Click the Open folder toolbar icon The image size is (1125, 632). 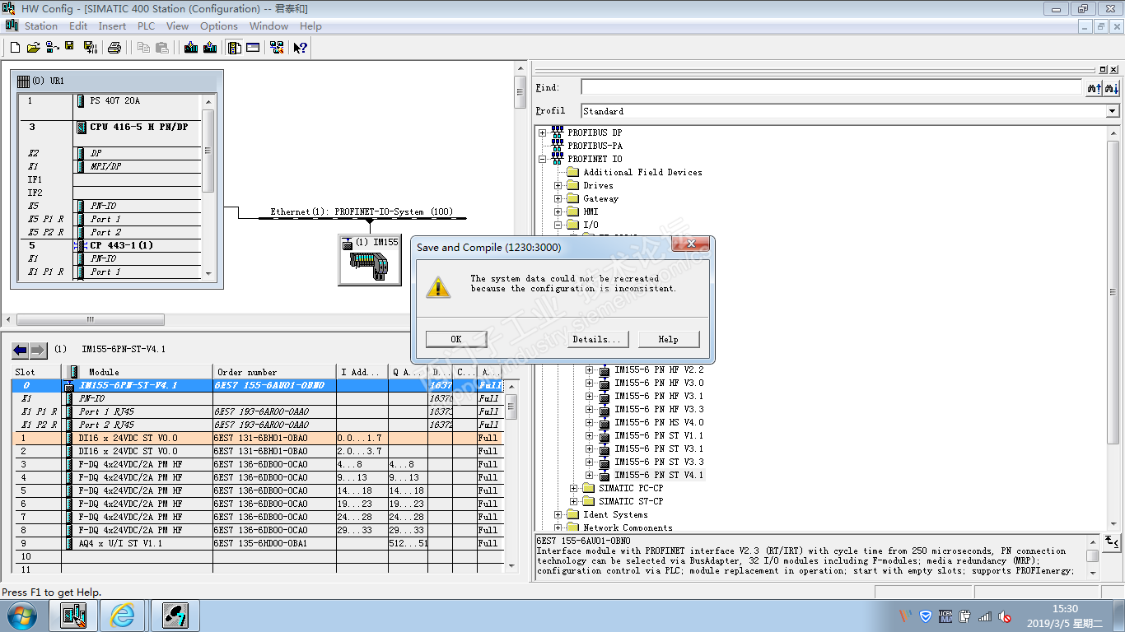(33, 48)
